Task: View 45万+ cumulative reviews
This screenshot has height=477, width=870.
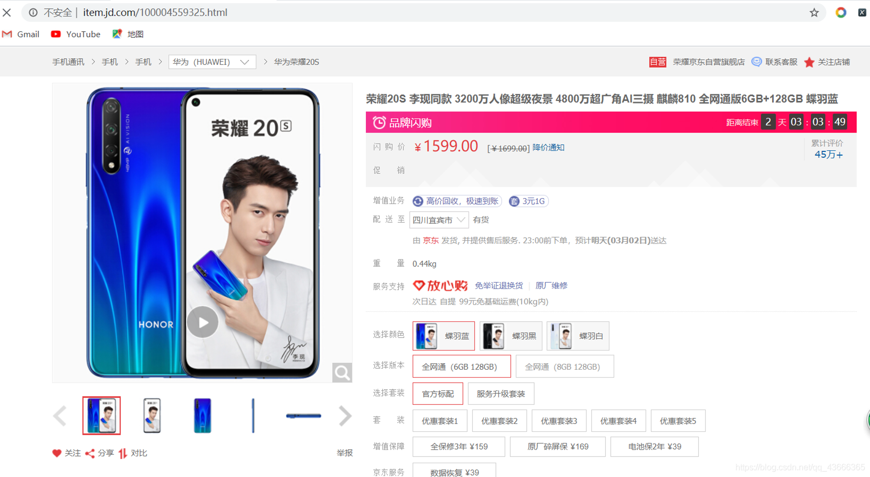Action: tap(828, 155)
